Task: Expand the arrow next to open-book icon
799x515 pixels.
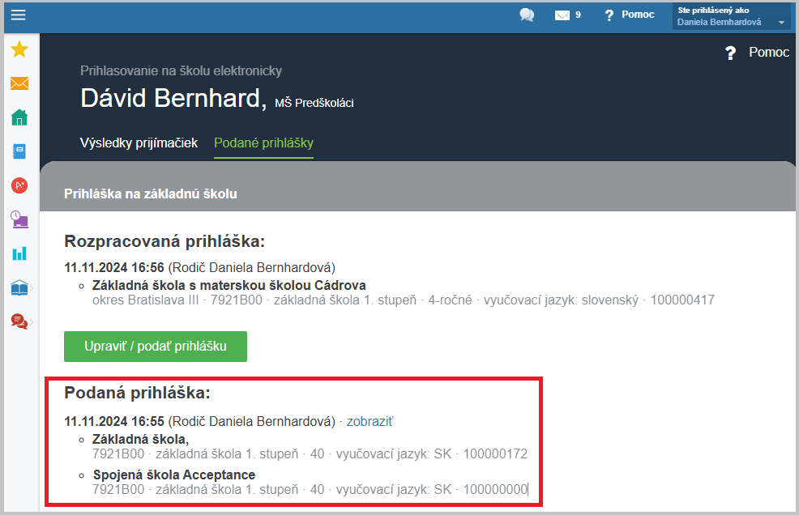Action: pyautogui.click(x=32, y=288)
